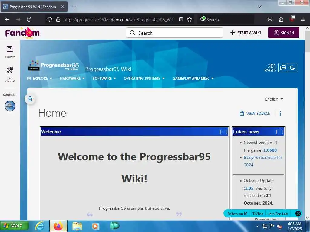
Task: Launch Internet Explorer from the taskbar
Action: tap(40, 226)
